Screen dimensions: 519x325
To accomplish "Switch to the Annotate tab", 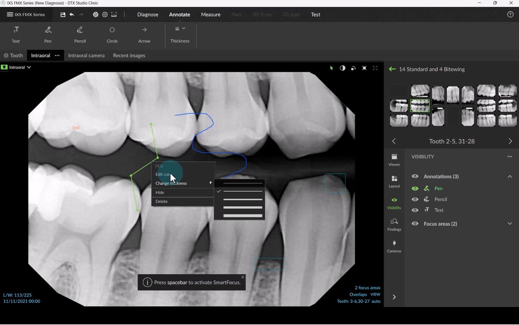I will click(180, 15).
